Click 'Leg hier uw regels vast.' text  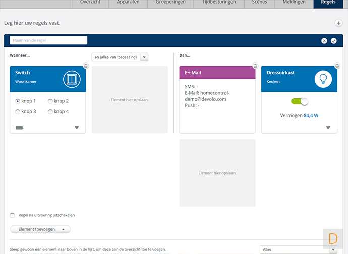click(32, 23)
